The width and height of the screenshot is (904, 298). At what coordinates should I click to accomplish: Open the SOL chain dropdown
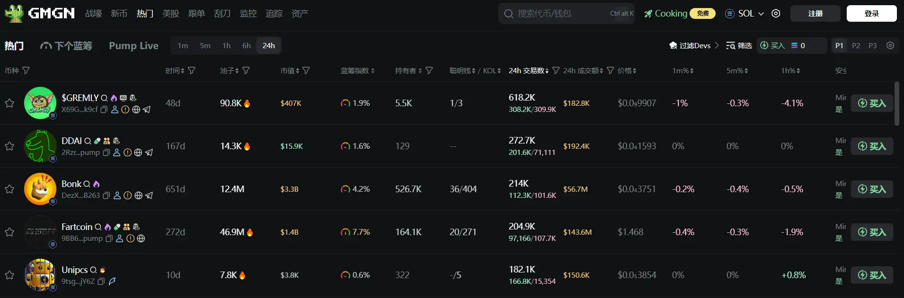click(744, 13)
